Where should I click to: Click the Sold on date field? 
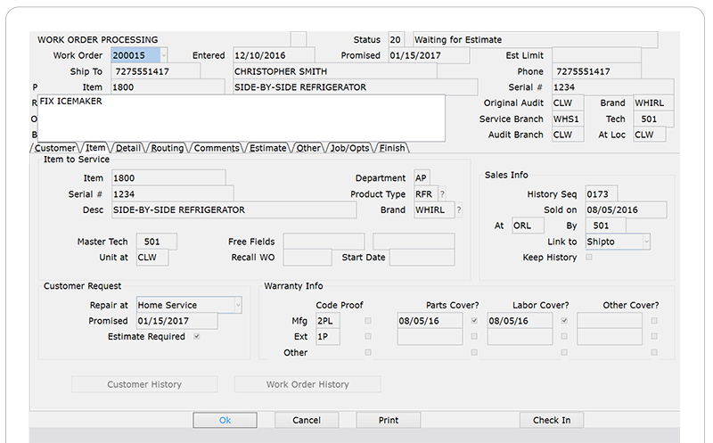pos(626,210)
